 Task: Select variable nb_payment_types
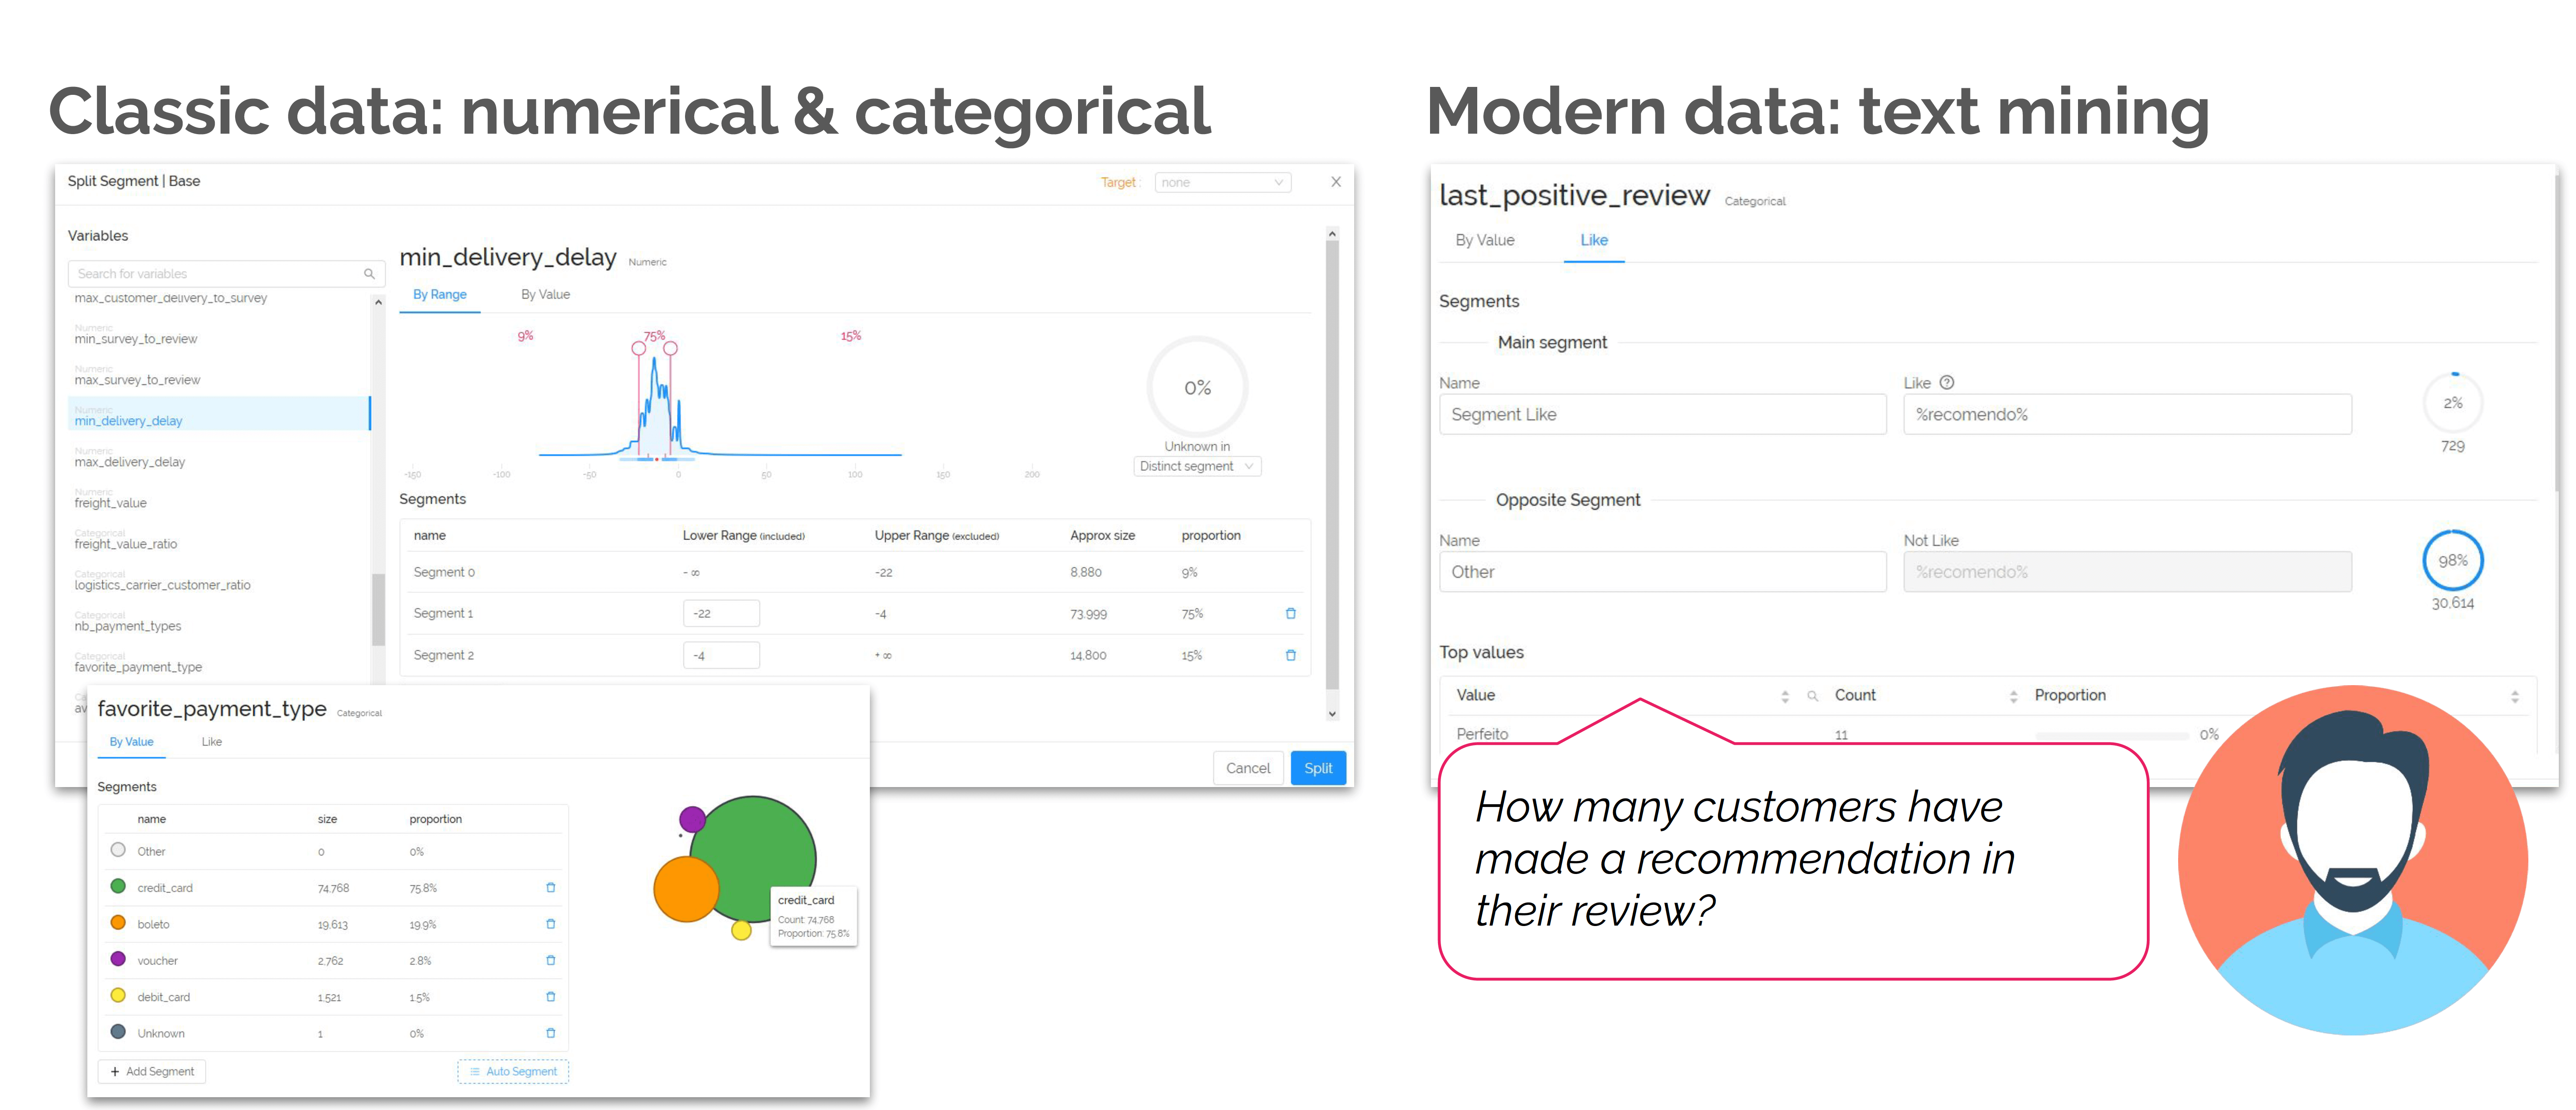[x=127, y=626]
